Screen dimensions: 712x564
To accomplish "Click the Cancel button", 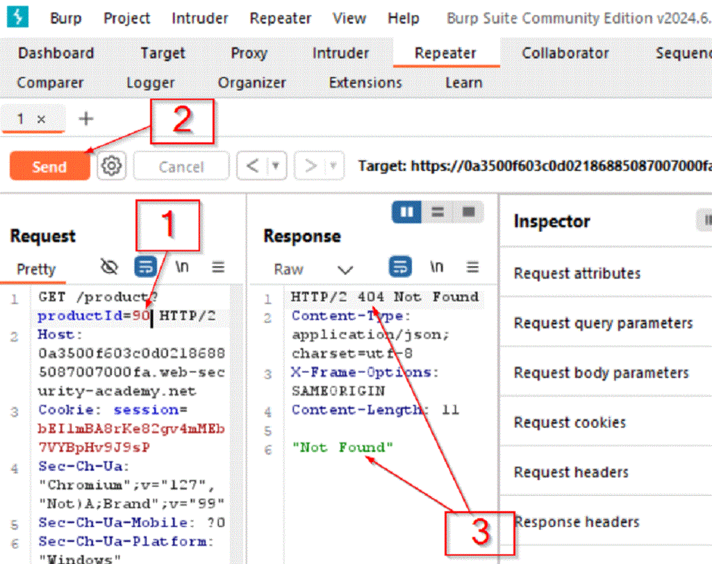I will point(181,167).
